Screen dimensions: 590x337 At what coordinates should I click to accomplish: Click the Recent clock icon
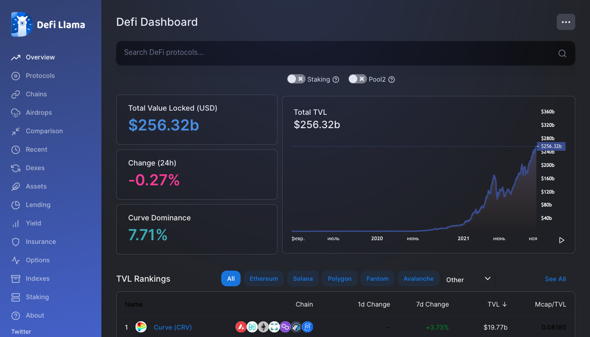coord(16,149)
